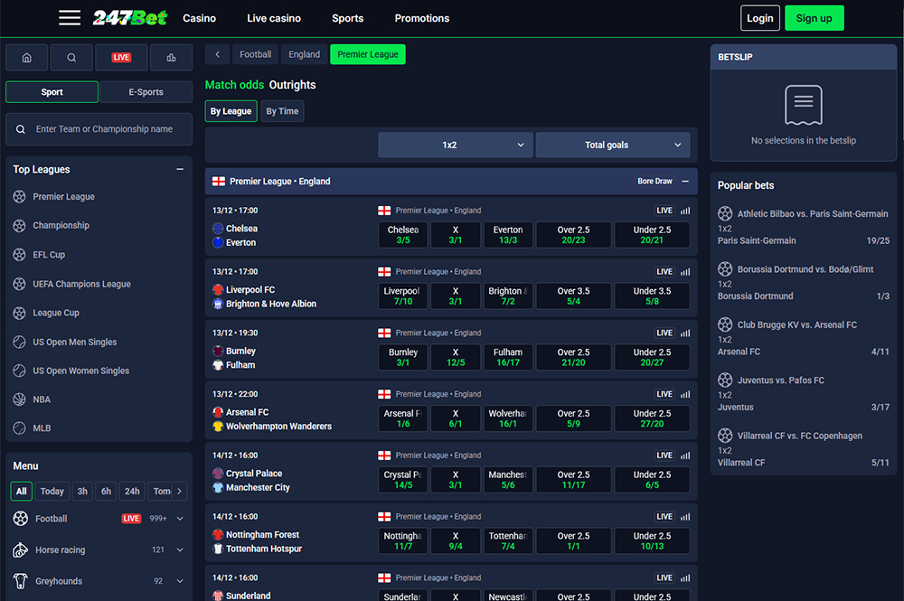Open the statistics bar chart icon

pos(171,57)
